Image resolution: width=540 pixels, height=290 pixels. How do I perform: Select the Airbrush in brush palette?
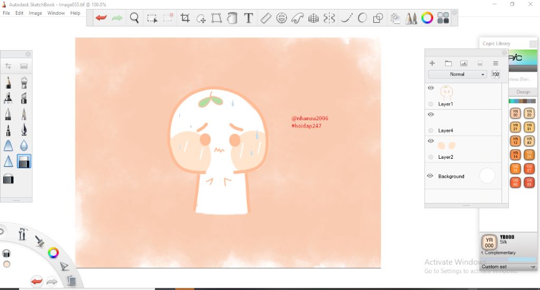click(x=24, y=83)
